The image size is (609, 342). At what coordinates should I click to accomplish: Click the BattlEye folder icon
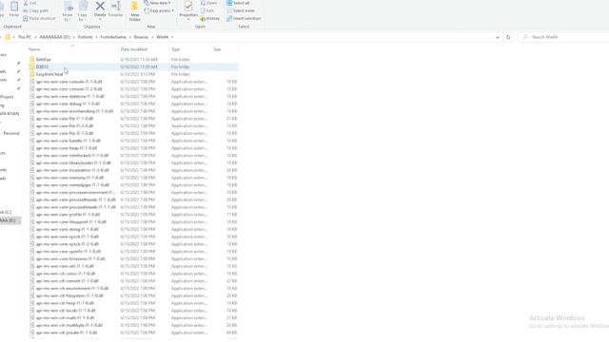31,59
